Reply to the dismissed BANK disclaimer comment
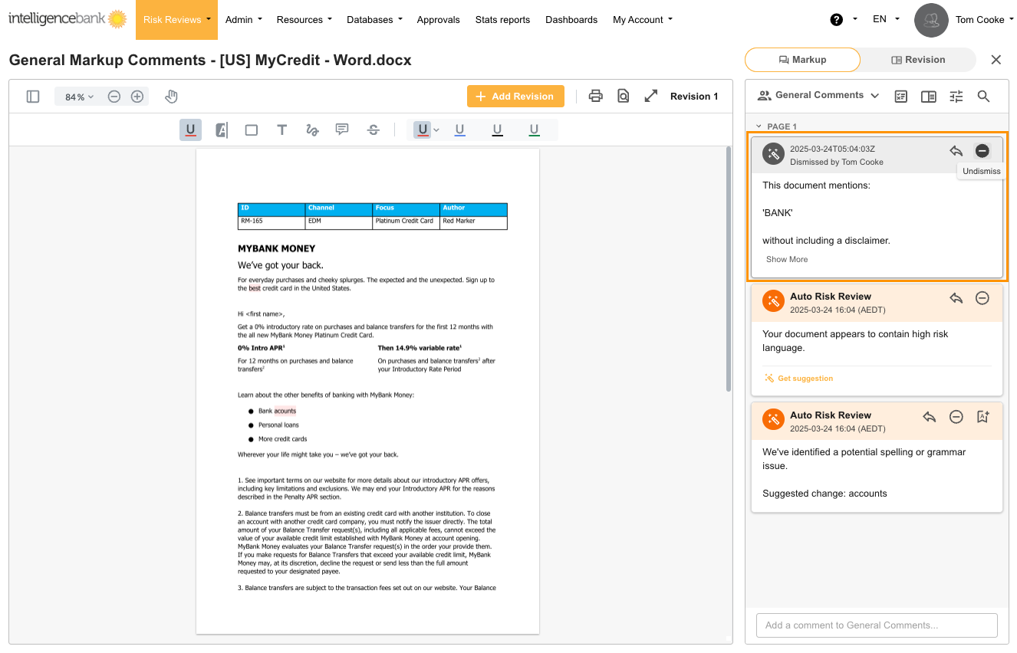 (x=956, y=151)
